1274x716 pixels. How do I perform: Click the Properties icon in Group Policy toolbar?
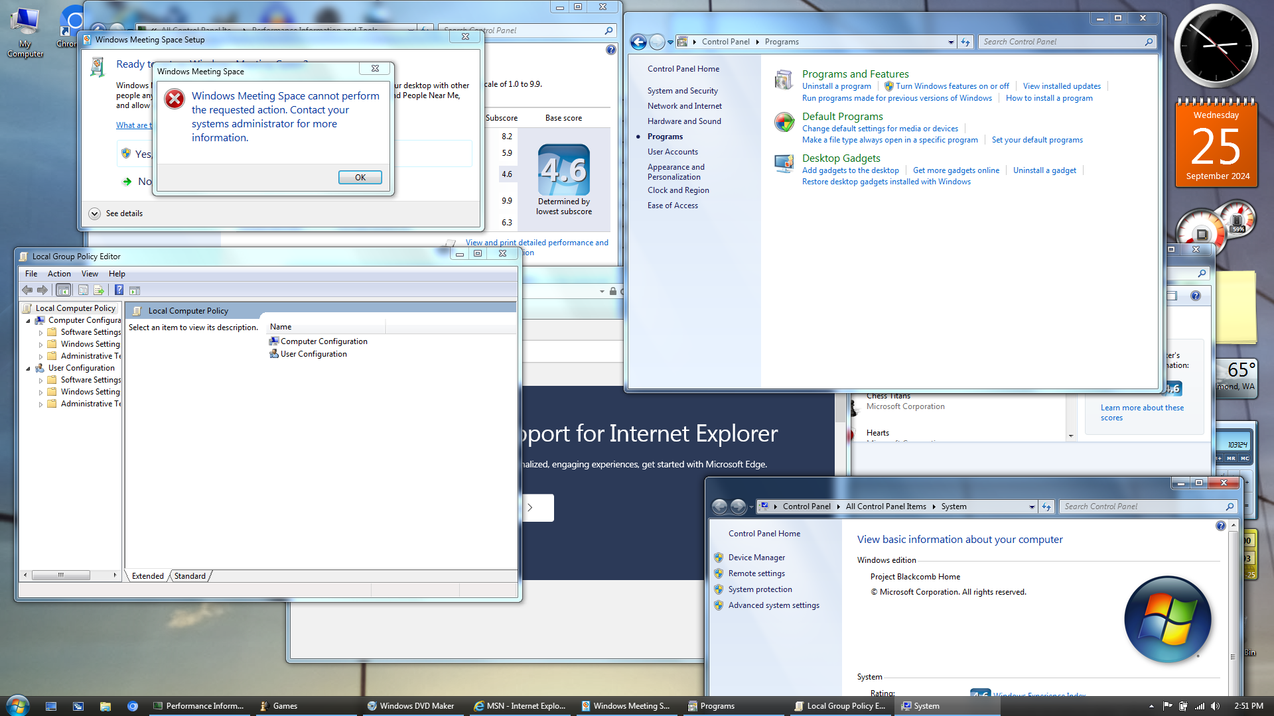click(83, 290)
